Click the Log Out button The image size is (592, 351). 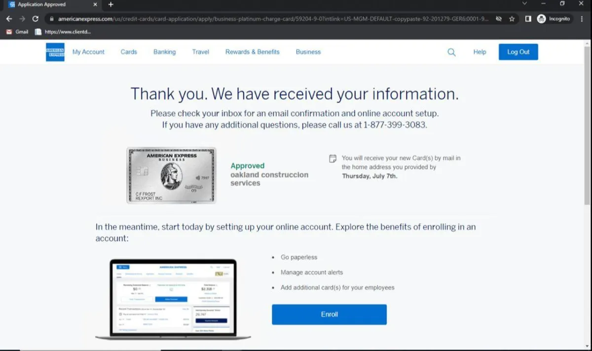point(518,52)
